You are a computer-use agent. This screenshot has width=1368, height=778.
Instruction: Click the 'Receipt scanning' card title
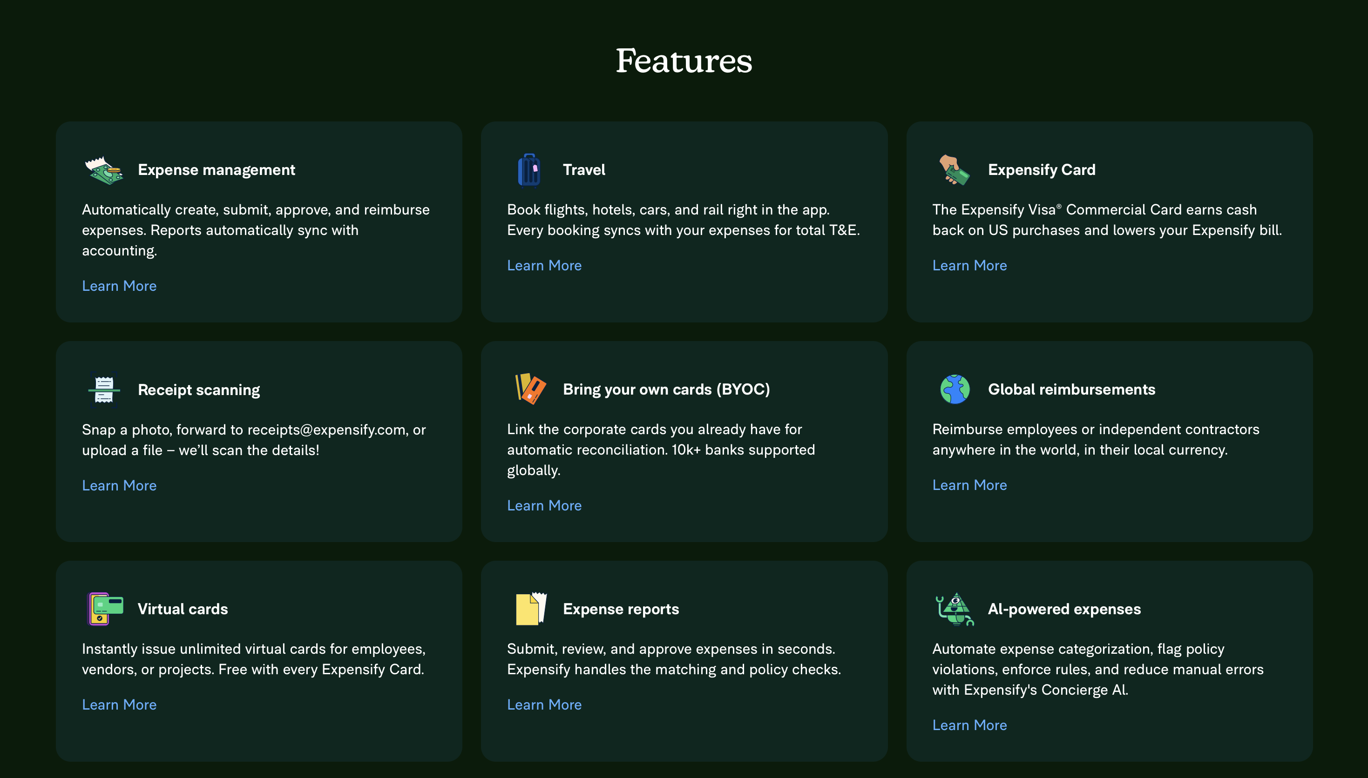199,390
